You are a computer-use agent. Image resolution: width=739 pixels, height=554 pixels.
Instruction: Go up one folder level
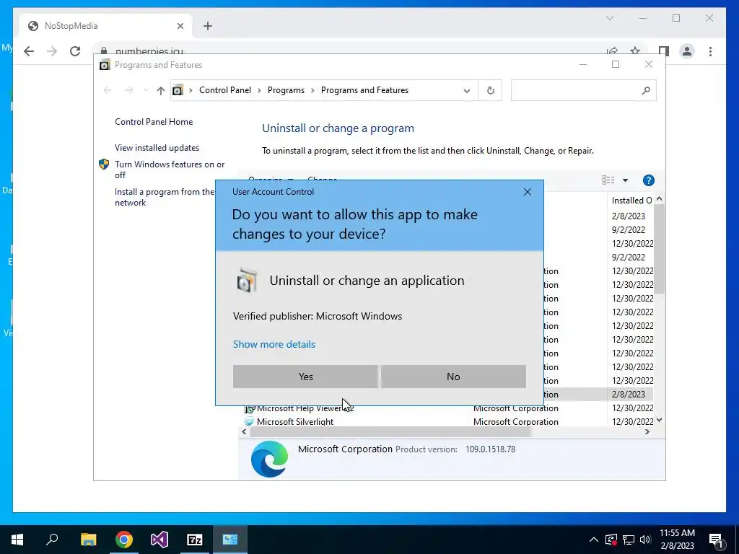(x=161, y=90)
